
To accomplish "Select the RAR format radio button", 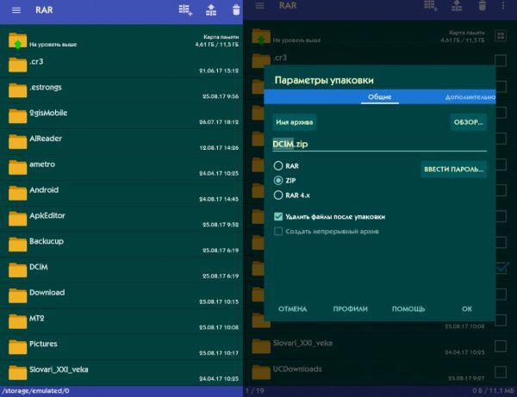I will (278, 165).
